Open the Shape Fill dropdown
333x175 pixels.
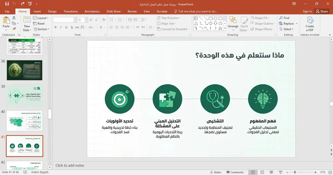pos(260,18)
